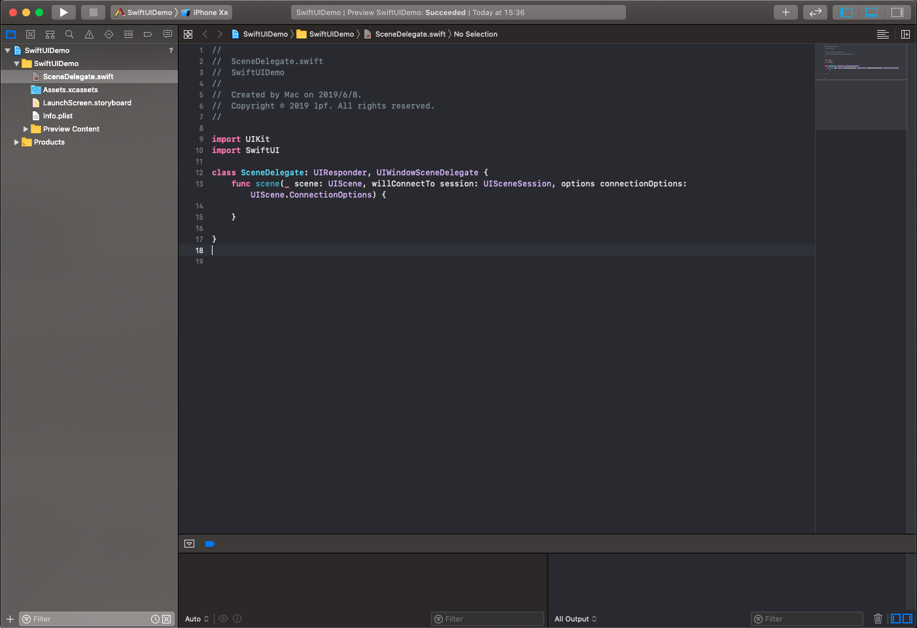Expand the Preview Content folder
The image size is (917, 628).
click(26, 129)
